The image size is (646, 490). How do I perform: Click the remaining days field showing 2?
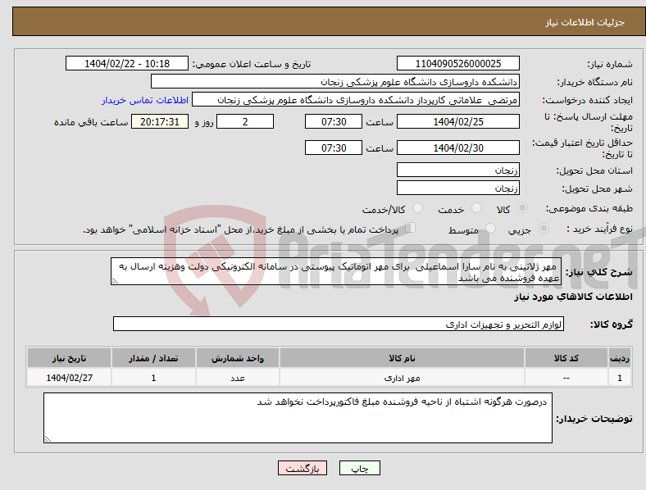coord(245,121)
